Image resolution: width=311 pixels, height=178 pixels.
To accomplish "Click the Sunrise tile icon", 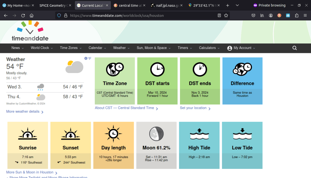I will 28,134.
